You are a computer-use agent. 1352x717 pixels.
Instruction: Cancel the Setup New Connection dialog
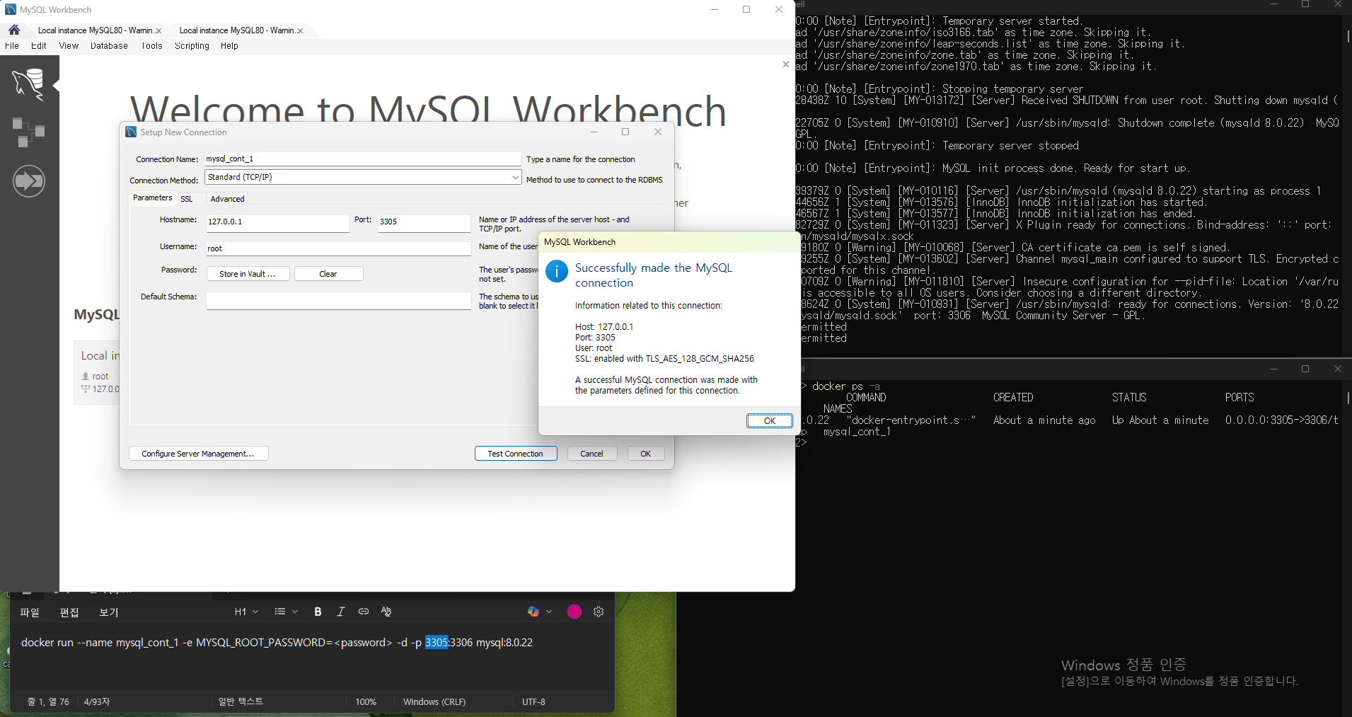[592, 454]
